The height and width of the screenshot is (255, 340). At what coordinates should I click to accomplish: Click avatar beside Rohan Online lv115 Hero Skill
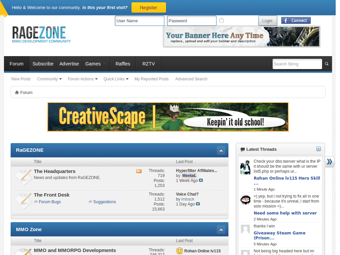tap(245, 167)
